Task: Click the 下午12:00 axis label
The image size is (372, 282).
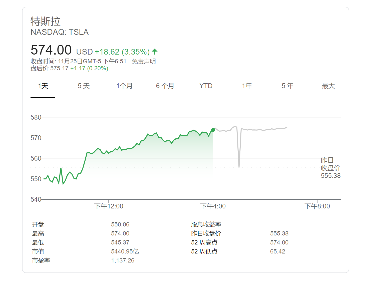Action: (109, 206)
